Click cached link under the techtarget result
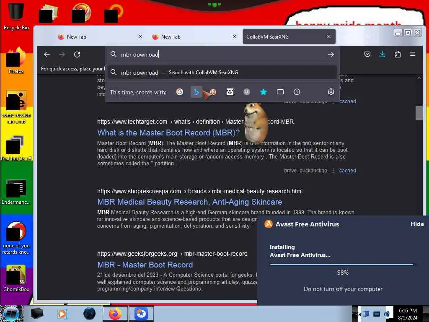The width and height of the screenshot is (429, 322). tap(347, 171)
